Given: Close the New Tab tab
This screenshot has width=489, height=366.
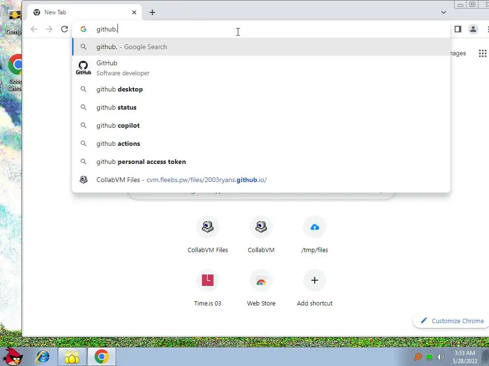Looking at the screenshot, I should (x=134, y=12).
